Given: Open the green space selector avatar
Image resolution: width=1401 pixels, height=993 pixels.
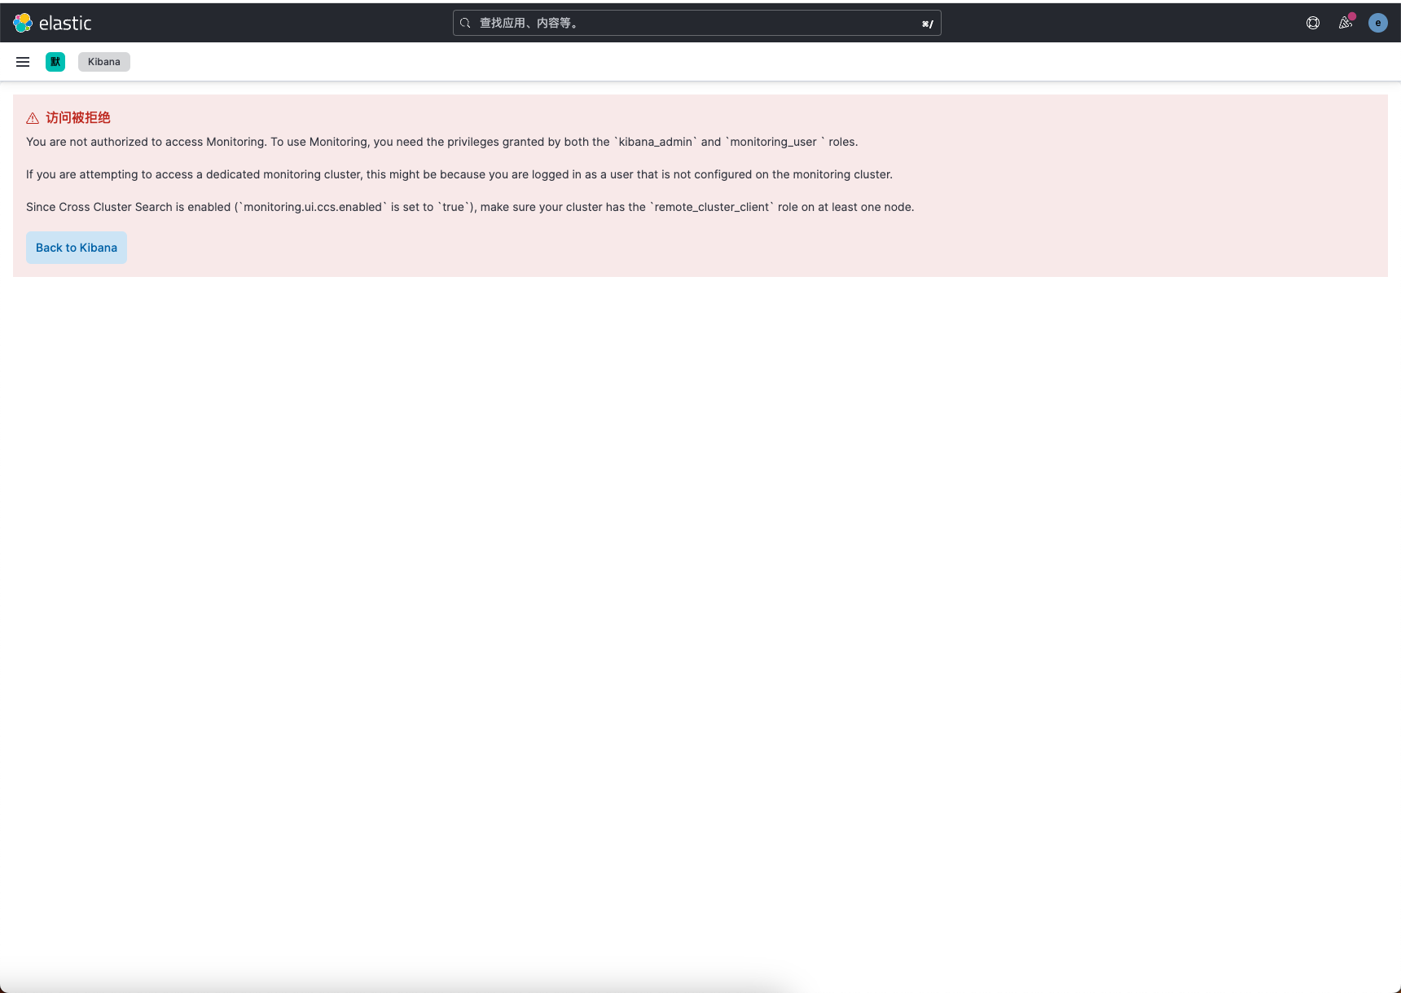Looking at the screenshot, I should tap(55, 62).
